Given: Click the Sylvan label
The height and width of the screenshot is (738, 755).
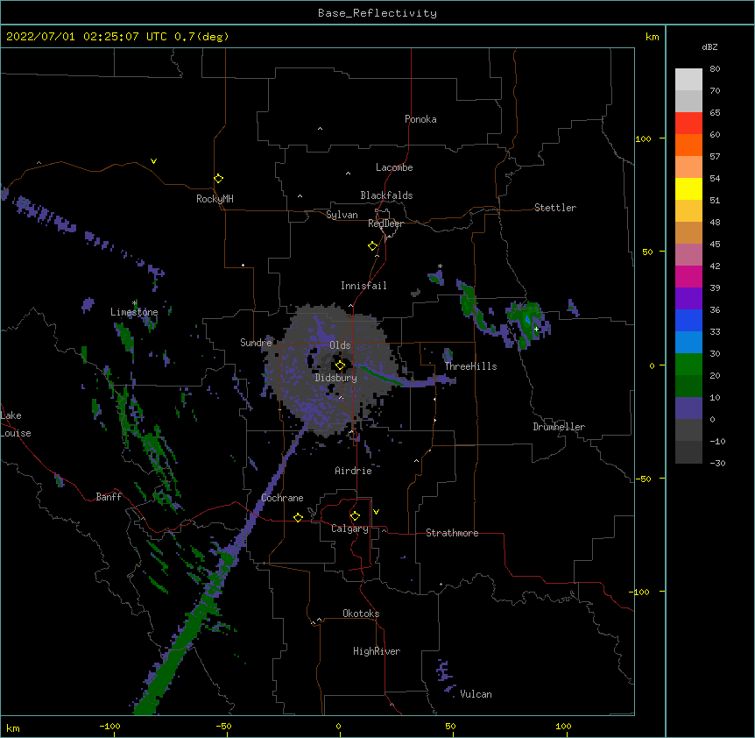Looking at the screenshot, I should pyautogui.click(x=342, y=215).
